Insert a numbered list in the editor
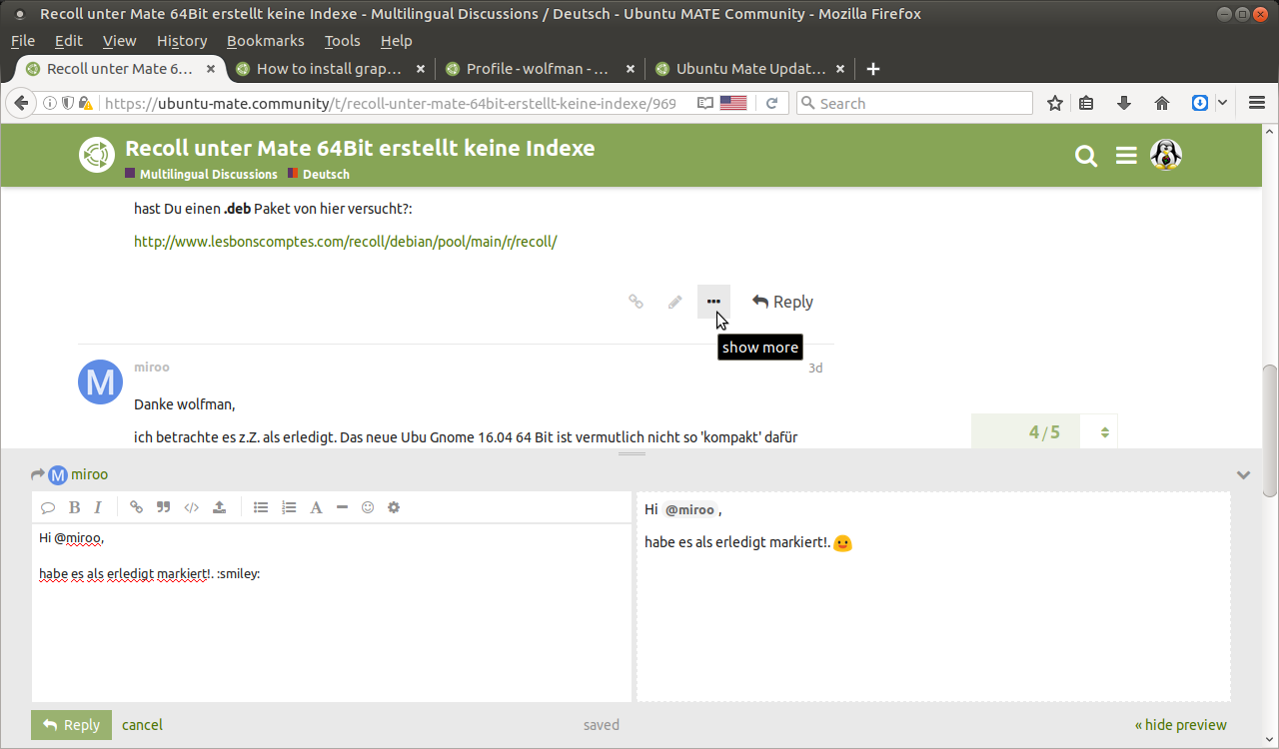 pos(289,507)
